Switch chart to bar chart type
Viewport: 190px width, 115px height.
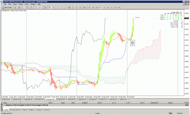[x=16, y=8]
